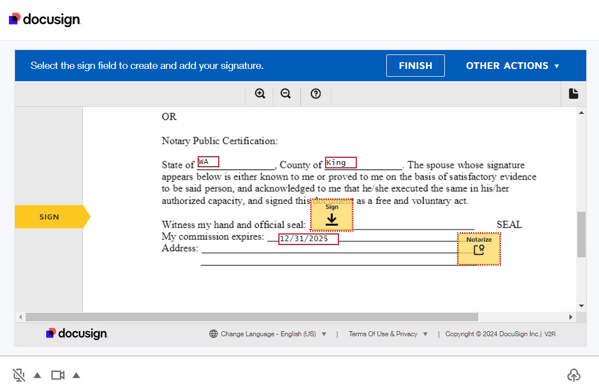Click the page thumbnails icon on toolbar right
The width and height of the screenshot is (599, 389).
click(x=573, y=93)
